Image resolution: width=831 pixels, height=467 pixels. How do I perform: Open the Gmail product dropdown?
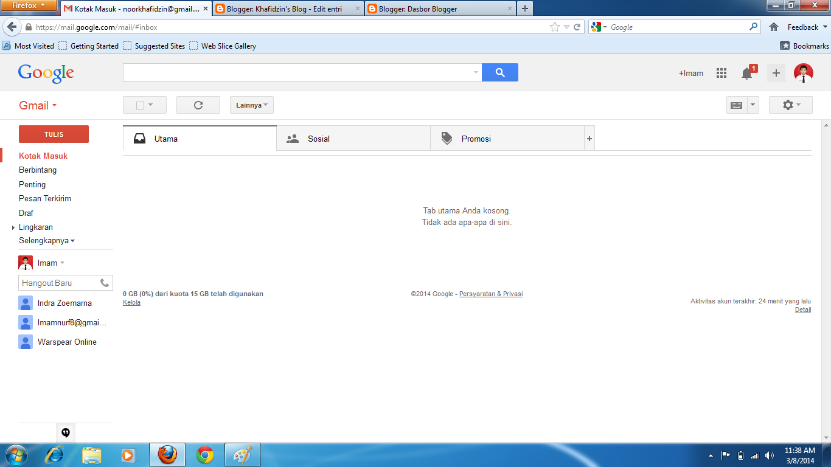point(38,105)
